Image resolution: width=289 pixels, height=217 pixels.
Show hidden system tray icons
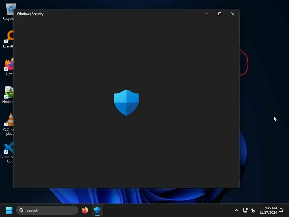(237, 210)
